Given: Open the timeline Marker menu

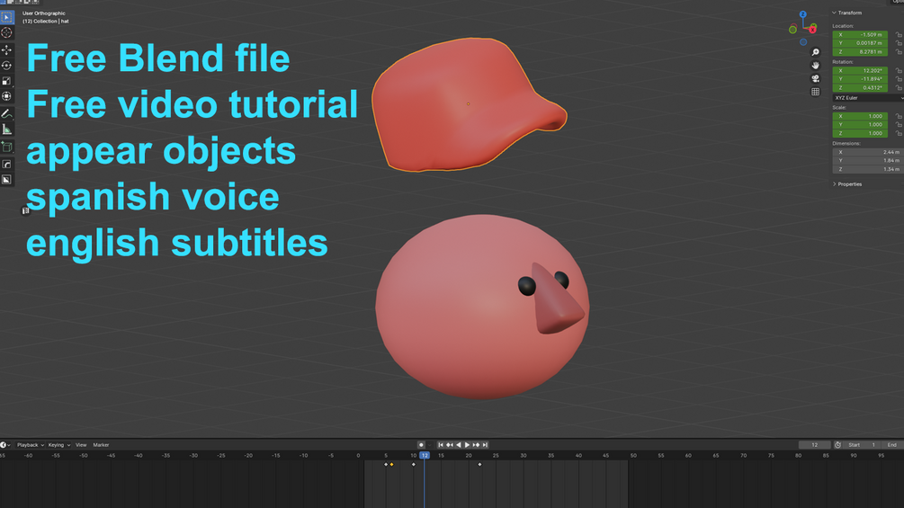Looking at the screenshot, I should pos(101,445).
